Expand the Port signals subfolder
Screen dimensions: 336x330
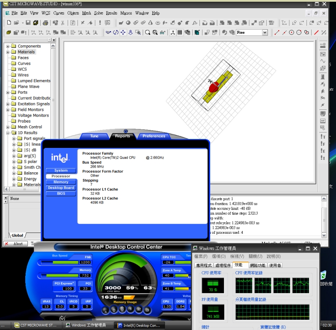(x=14, y=138)
